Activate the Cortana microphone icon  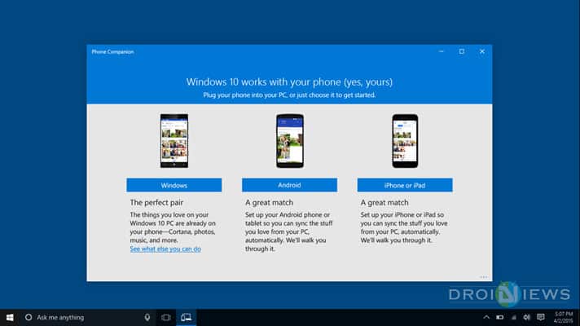(147, 317)
